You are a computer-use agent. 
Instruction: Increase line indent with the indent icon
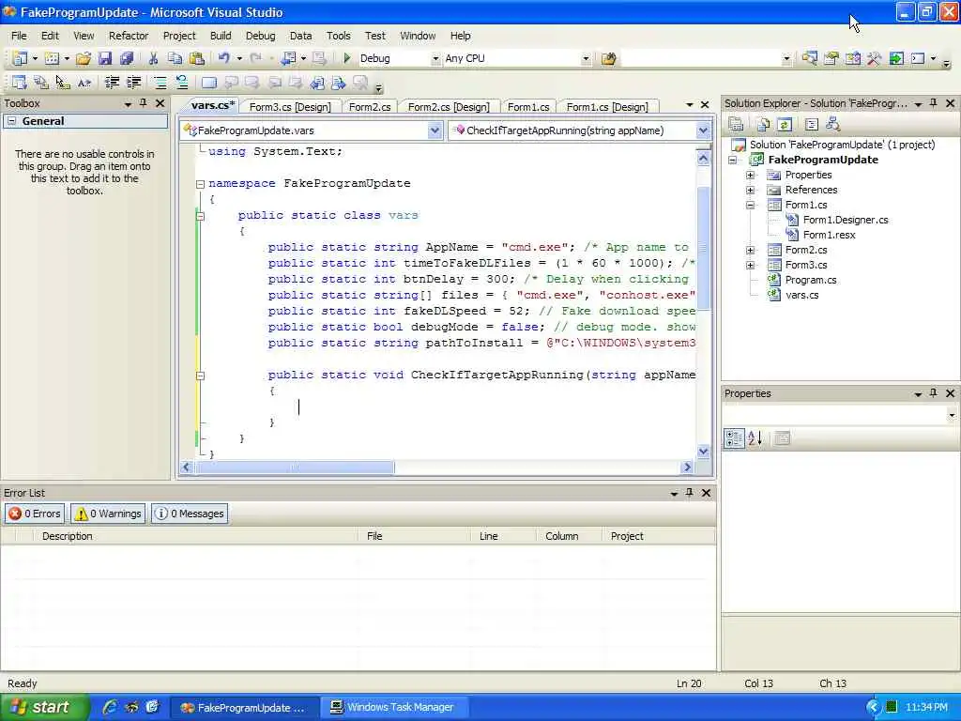(133, 83)
